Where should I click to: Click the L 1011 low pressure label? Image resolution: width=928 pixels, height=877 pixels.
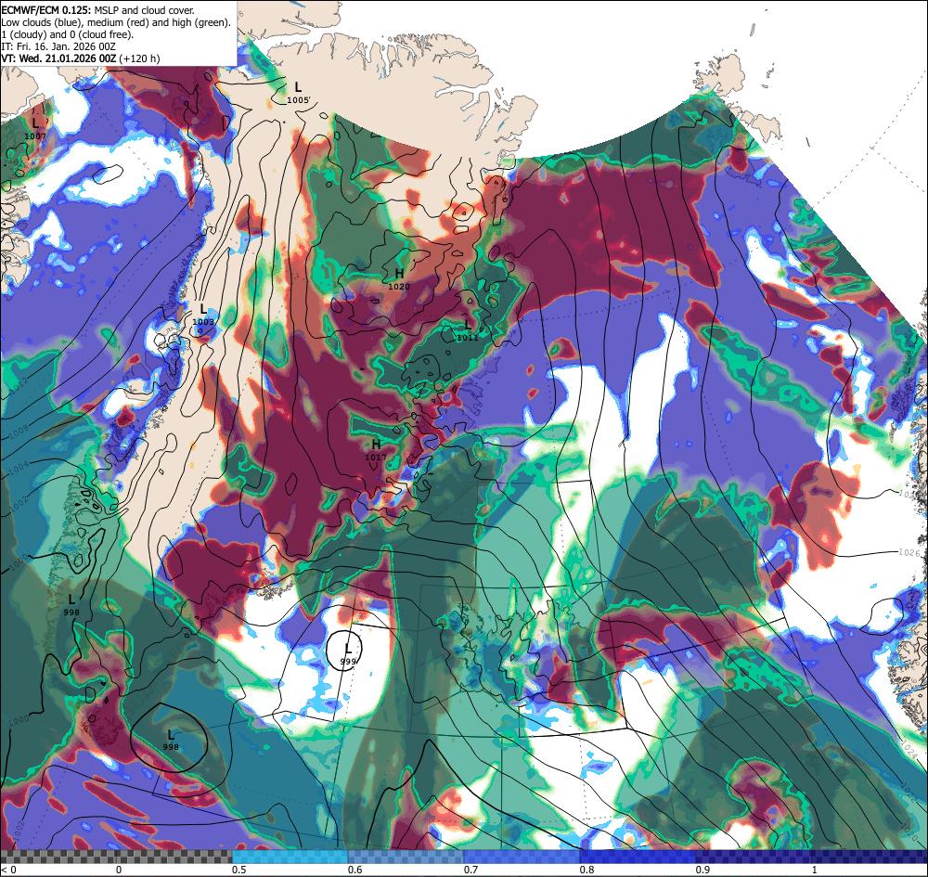coord(468,330)
